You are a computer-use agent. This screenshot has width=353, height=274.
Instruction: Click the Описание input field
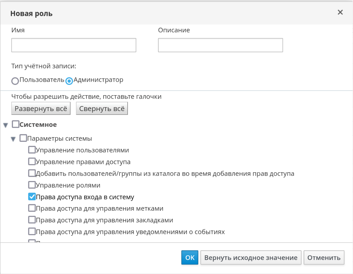pos(220,45)
